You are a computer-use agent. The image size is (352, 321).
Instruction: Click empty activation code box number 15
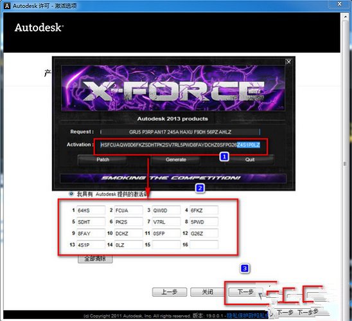pos(166,244)
